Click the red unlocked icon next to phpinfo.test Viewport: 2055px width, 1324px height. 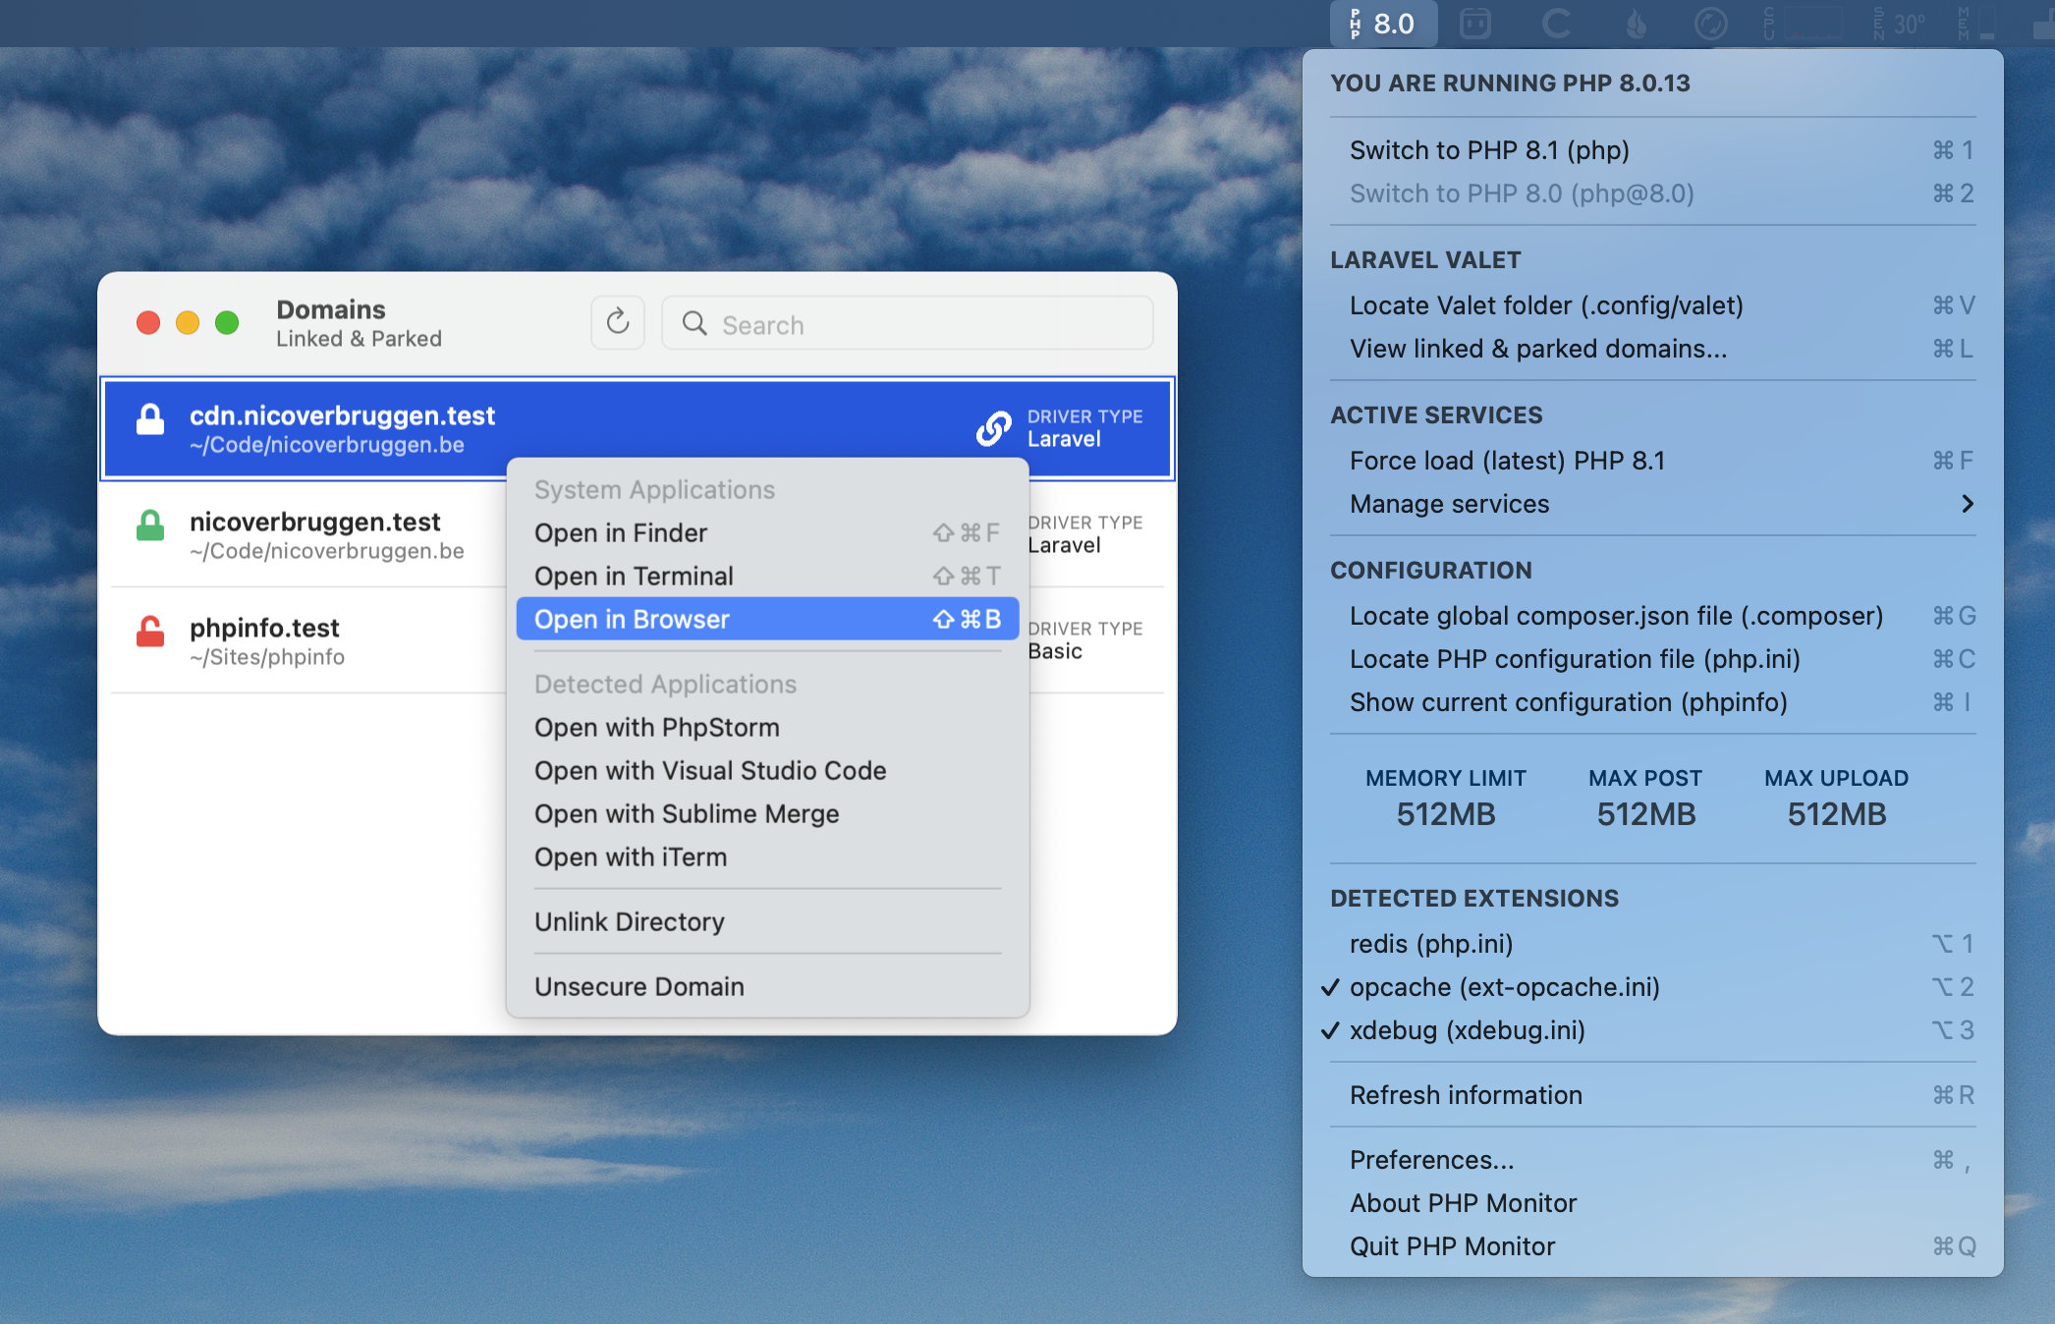point(150,628)
